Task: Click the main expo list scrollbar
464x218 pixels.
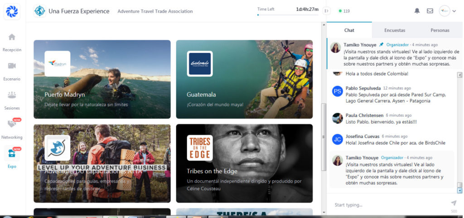Action: pyautogui.click(x=324, y=137)
